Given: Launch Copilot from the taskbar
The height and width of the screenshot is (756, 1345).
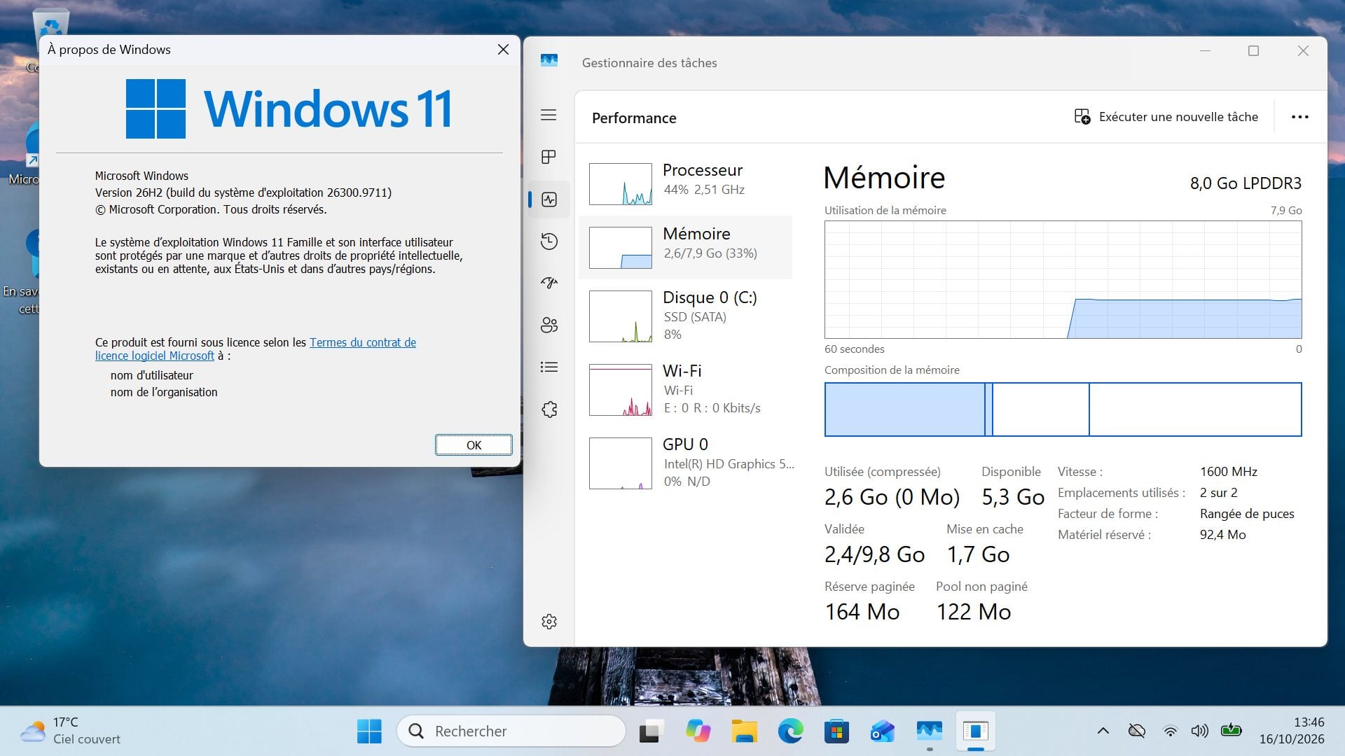Looking at the screenshot, I should 698,731.
